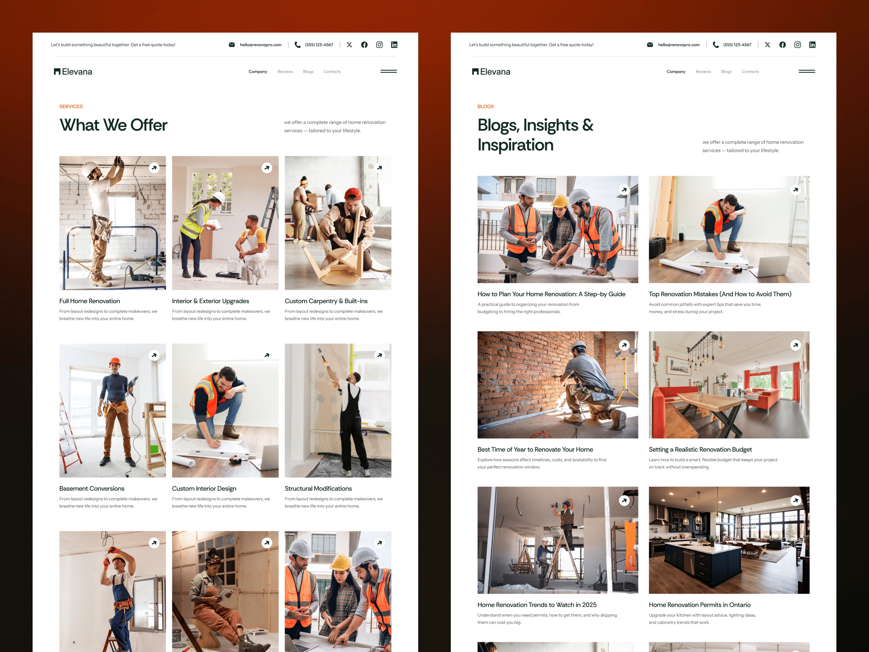The height and width of the screenshot is (652, 869).
Task: Click arrow icon on Full Home Renovation image
Action: point(154,168)
